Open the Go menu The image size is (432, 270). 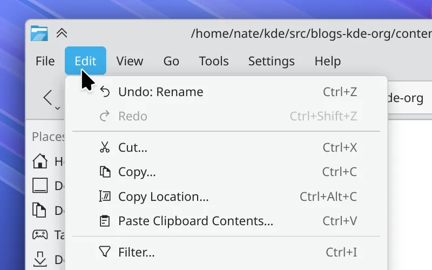pos(171,61)
